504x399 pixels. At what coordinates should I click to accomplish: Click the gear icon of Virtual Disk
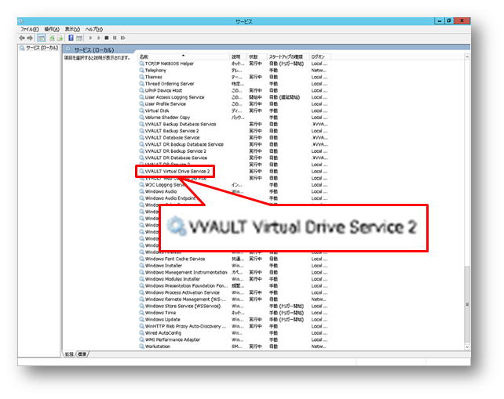tap(141, 111)
